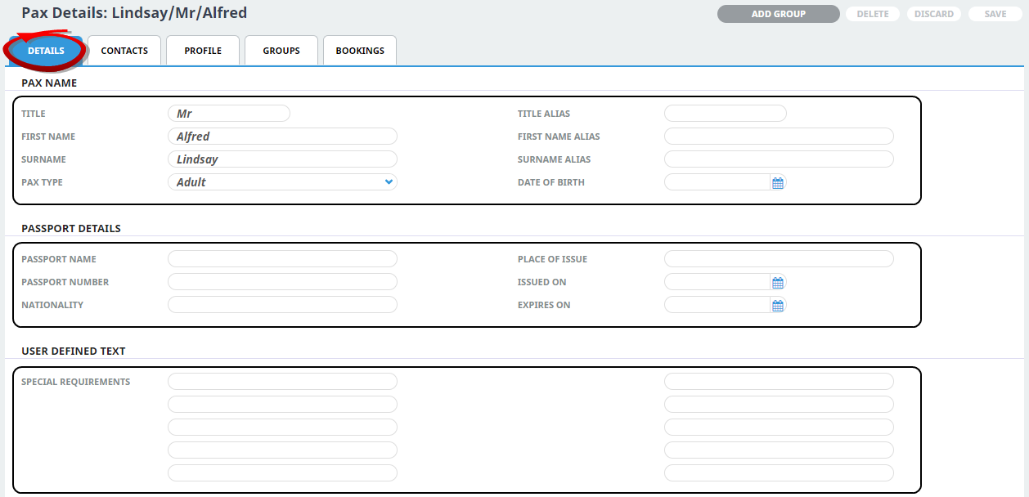Image resolution: width=1029 pixels, height=497 pixels.
Task: Click the First Name field containing Alfred
Action: [282, 137]
